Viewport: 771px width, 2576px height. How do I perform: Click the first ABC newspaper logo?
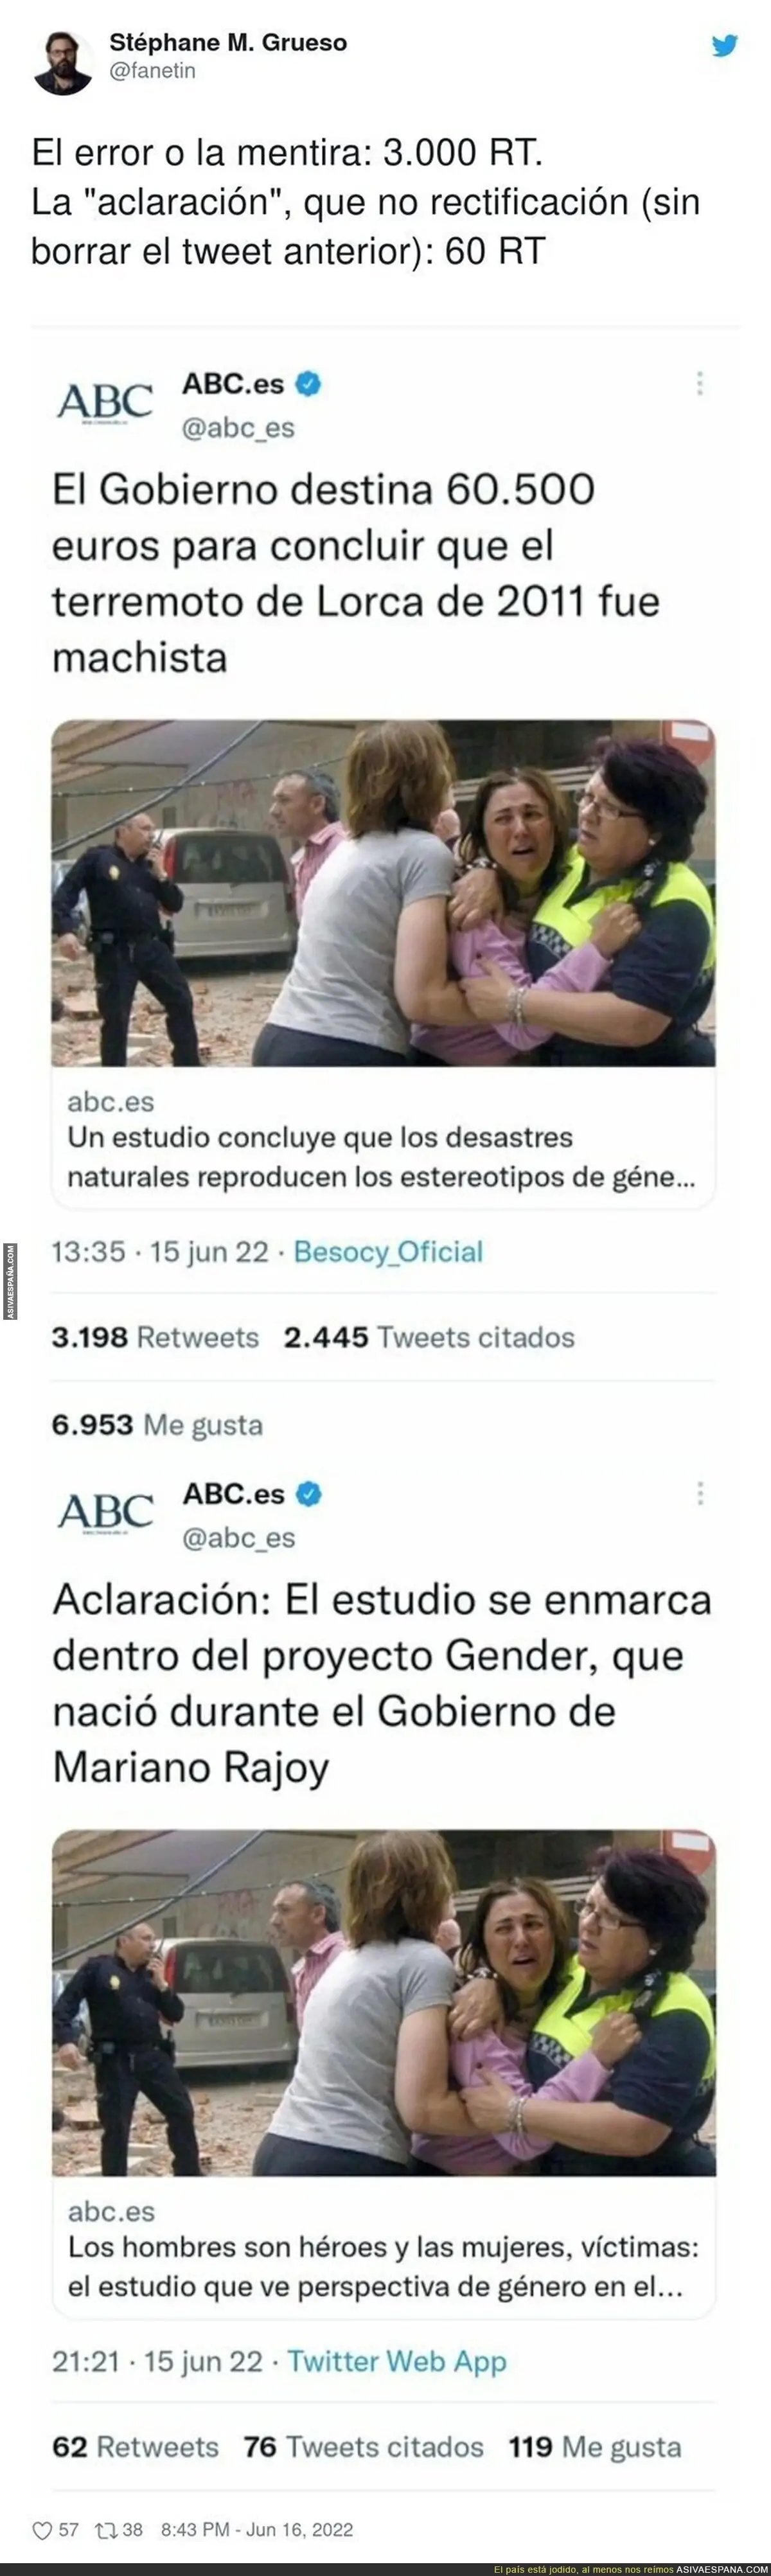point(105,402)
